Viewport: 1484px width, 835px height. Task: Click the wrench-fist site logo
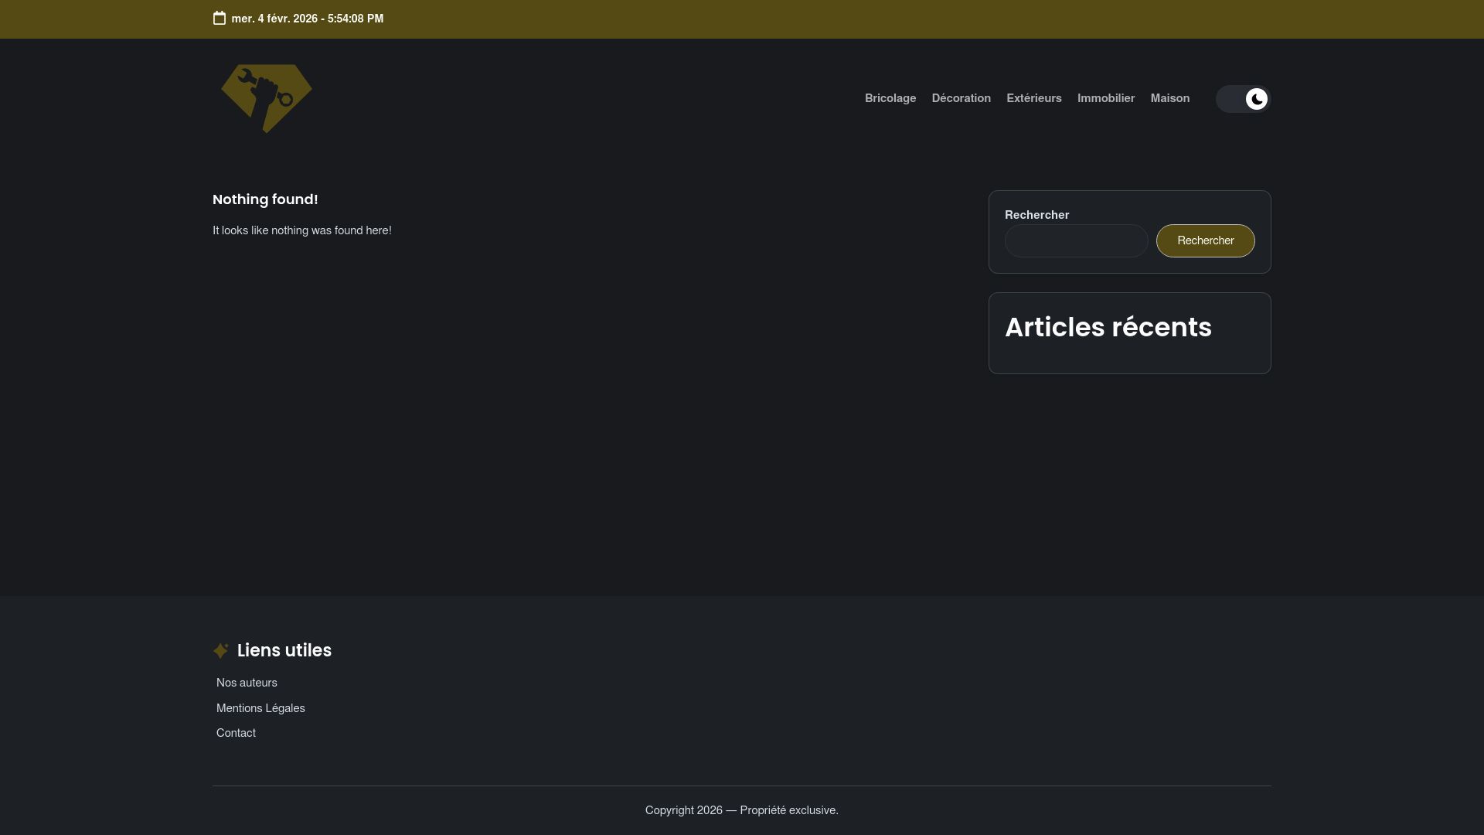point(267,98)
